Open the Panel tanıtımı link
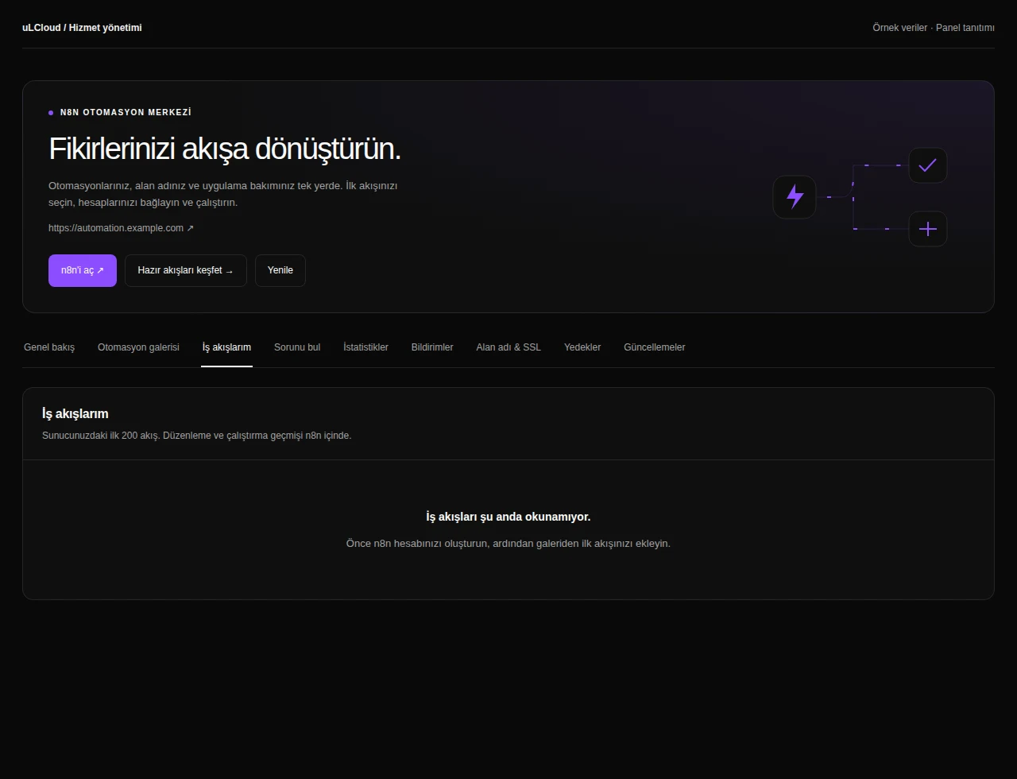 point(965,28)
